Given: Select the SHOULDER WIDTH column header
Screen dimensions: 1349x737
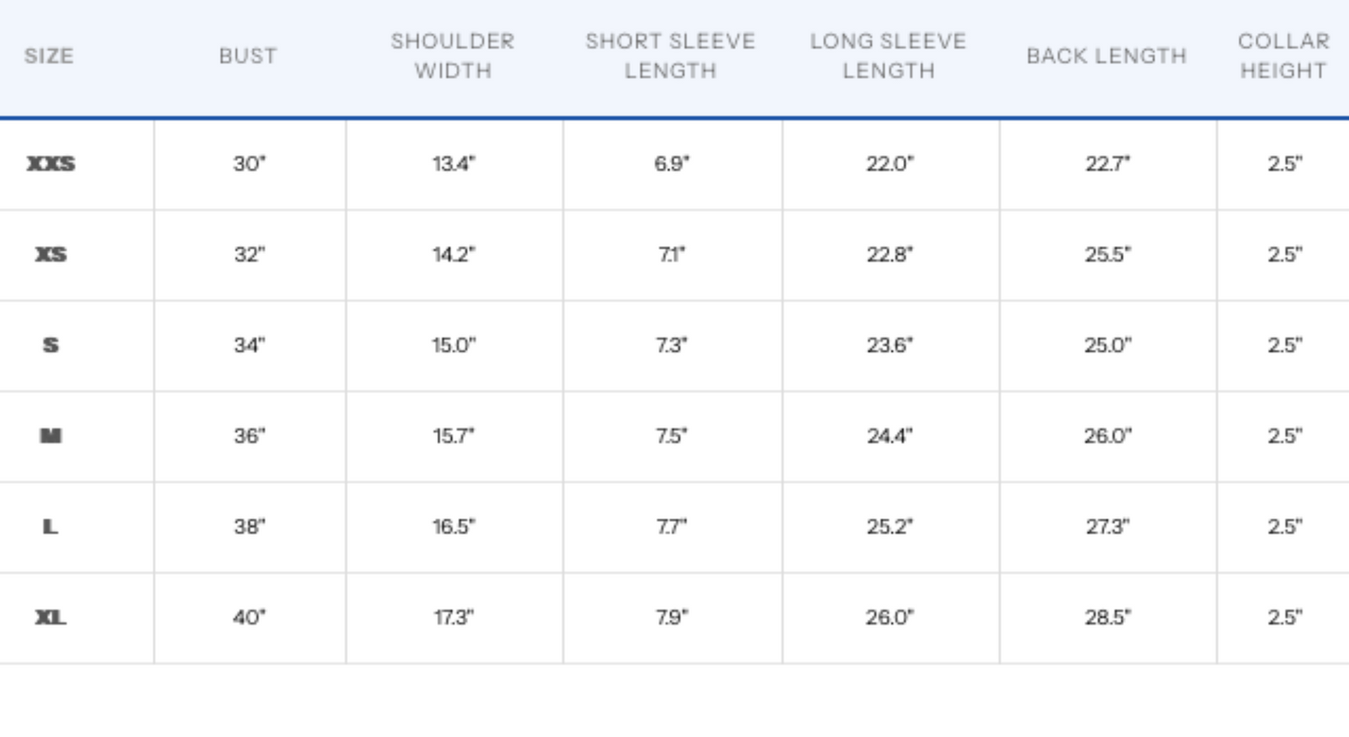Looking at the screenshot, I should pyautogui.click(x=453, y=56).
